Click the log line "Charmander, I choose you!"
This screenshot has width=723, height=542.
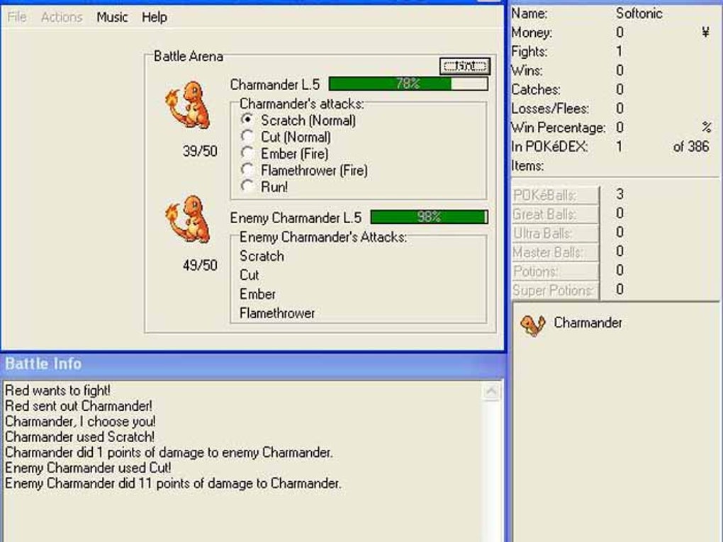pyautogui.click(x=80, y=422)
